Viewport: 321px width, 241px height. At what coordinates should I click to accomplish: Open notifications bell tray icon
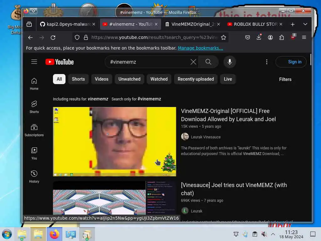click(x=236, y=234)
